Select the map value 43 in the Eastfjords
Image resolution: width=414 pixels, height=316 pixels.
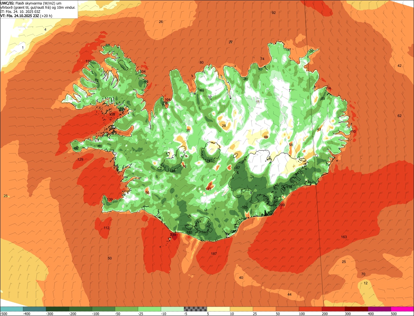(319, 129)
